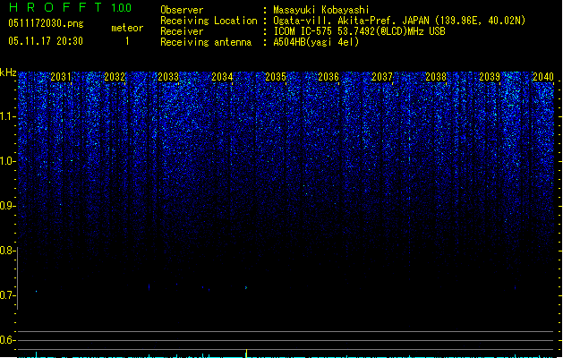Click the 0.9 kHz axis label

pos(7,206)
